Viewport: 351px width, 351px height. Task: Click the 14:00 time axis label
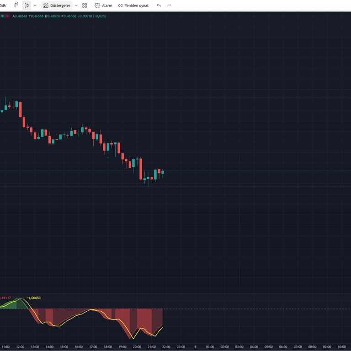(x=49, y=347)
